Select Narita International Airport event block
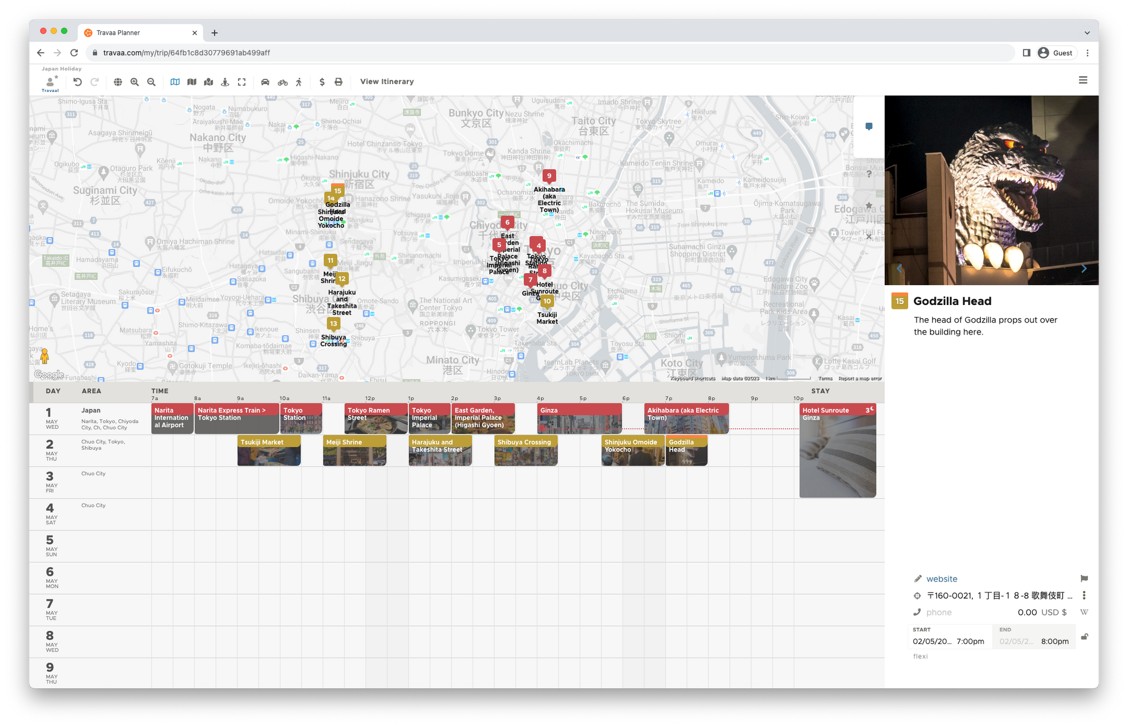This screenshot has height=727, width=1128. click(172, 419)
